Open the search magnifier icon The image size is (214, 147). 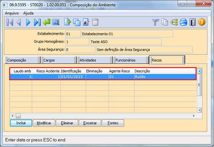click(x=56, y=22)
